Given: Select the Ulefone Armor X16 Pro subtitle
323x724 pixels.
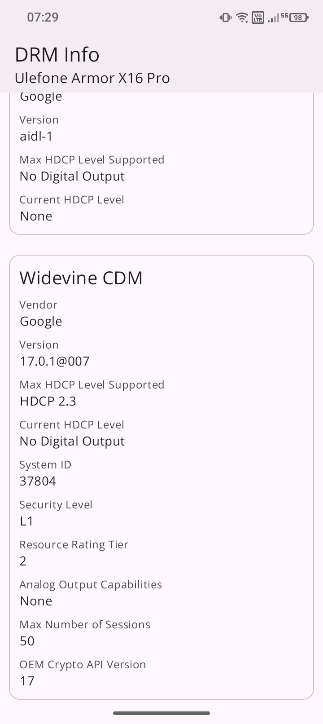Looking at the screenshot, I should pyautogui.click(x=92, y=78).
